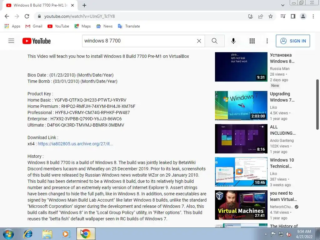Open the Ando Ganteng channel name
320x240 pixels.
pos(282,140)
